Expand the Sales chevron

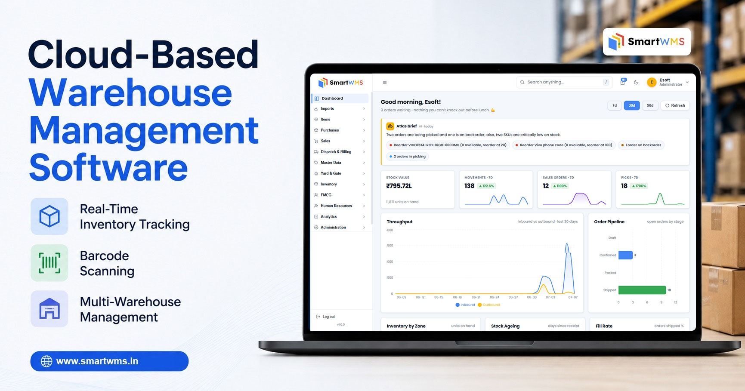coord(364,141)
